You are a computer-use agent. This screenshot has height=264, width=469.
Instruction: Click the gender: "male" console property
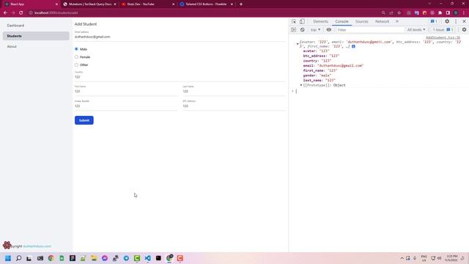pyautogui.click(x=317, y=76)
